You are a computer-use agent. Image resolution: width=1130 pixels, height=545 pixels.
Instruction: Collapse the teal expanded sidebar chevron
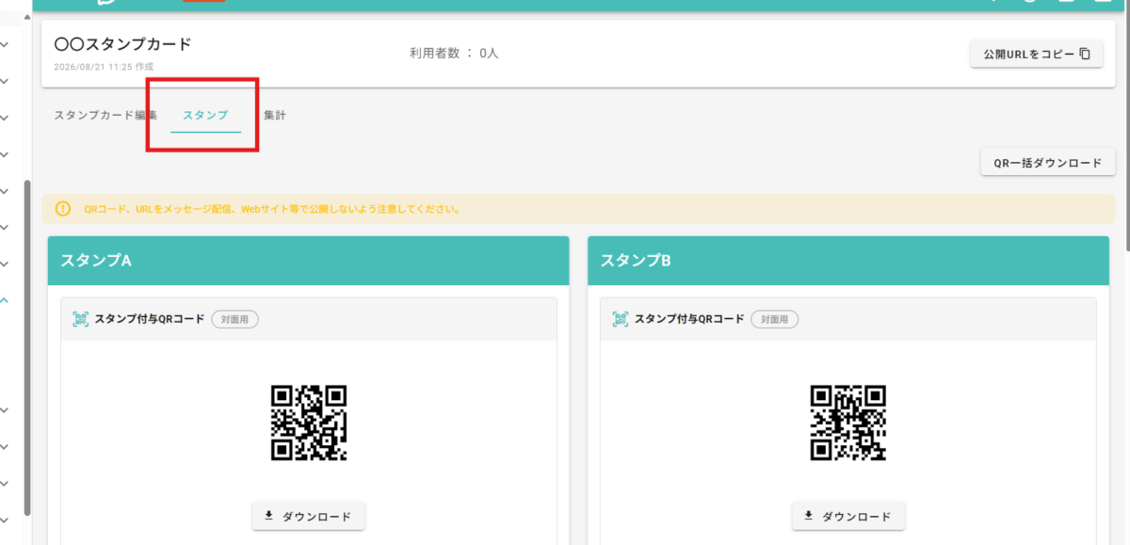(x=5, y=300)
